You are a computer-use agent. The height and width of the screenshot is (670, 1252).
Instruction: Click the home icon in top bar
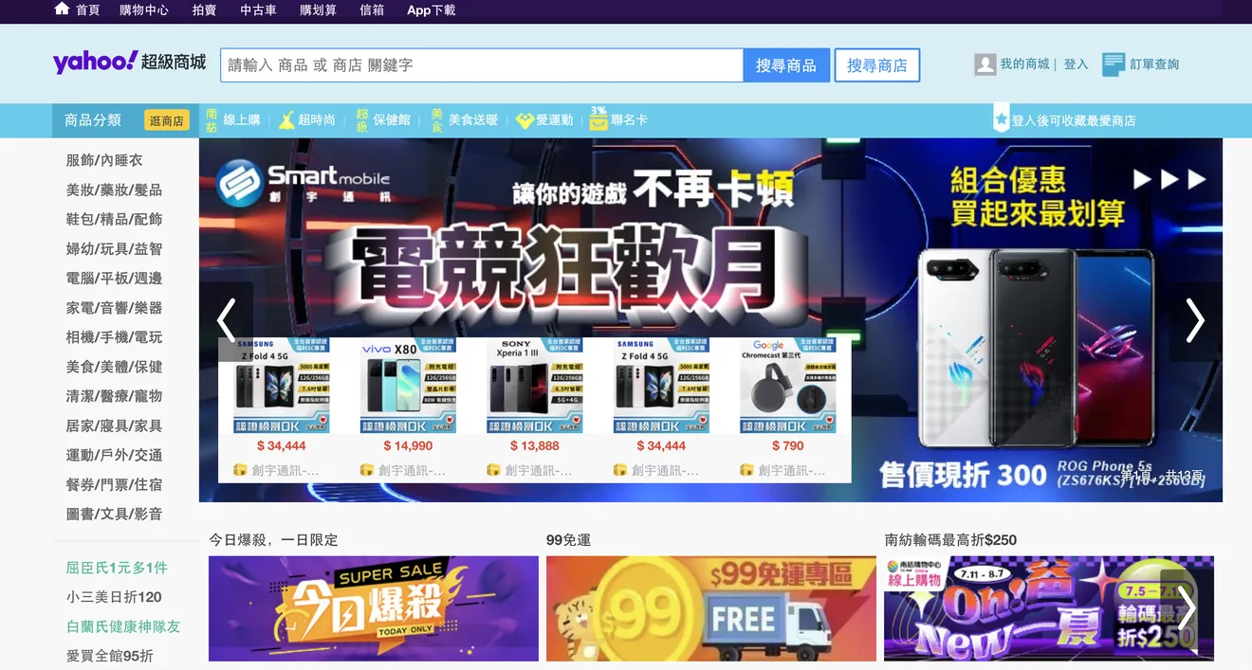[x=63, y=9]
